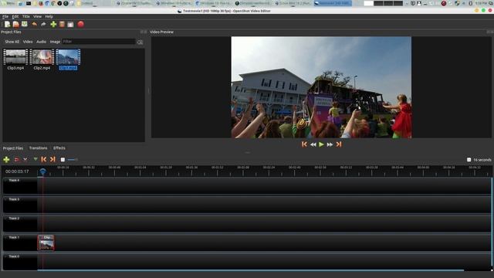Click the Redo arrow toolbar icon

point(43,24)
